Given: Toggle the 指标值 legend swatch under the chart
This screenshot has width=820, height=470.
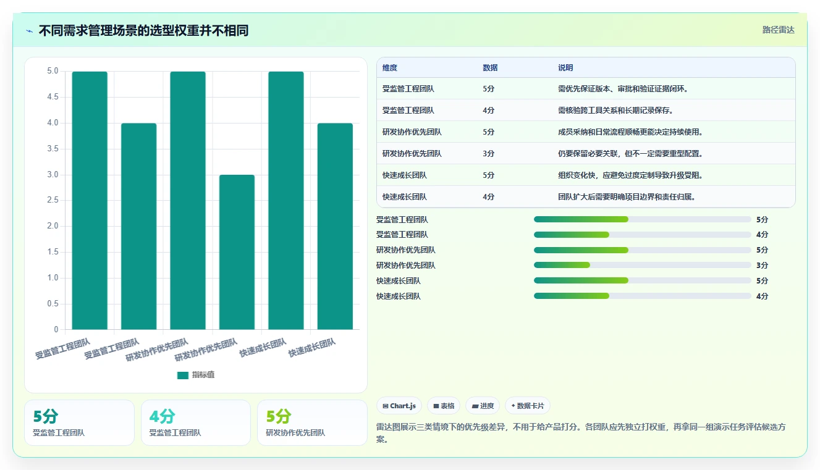Looking at the screenshot, I should pyautogui.click(x=182, y=375).
